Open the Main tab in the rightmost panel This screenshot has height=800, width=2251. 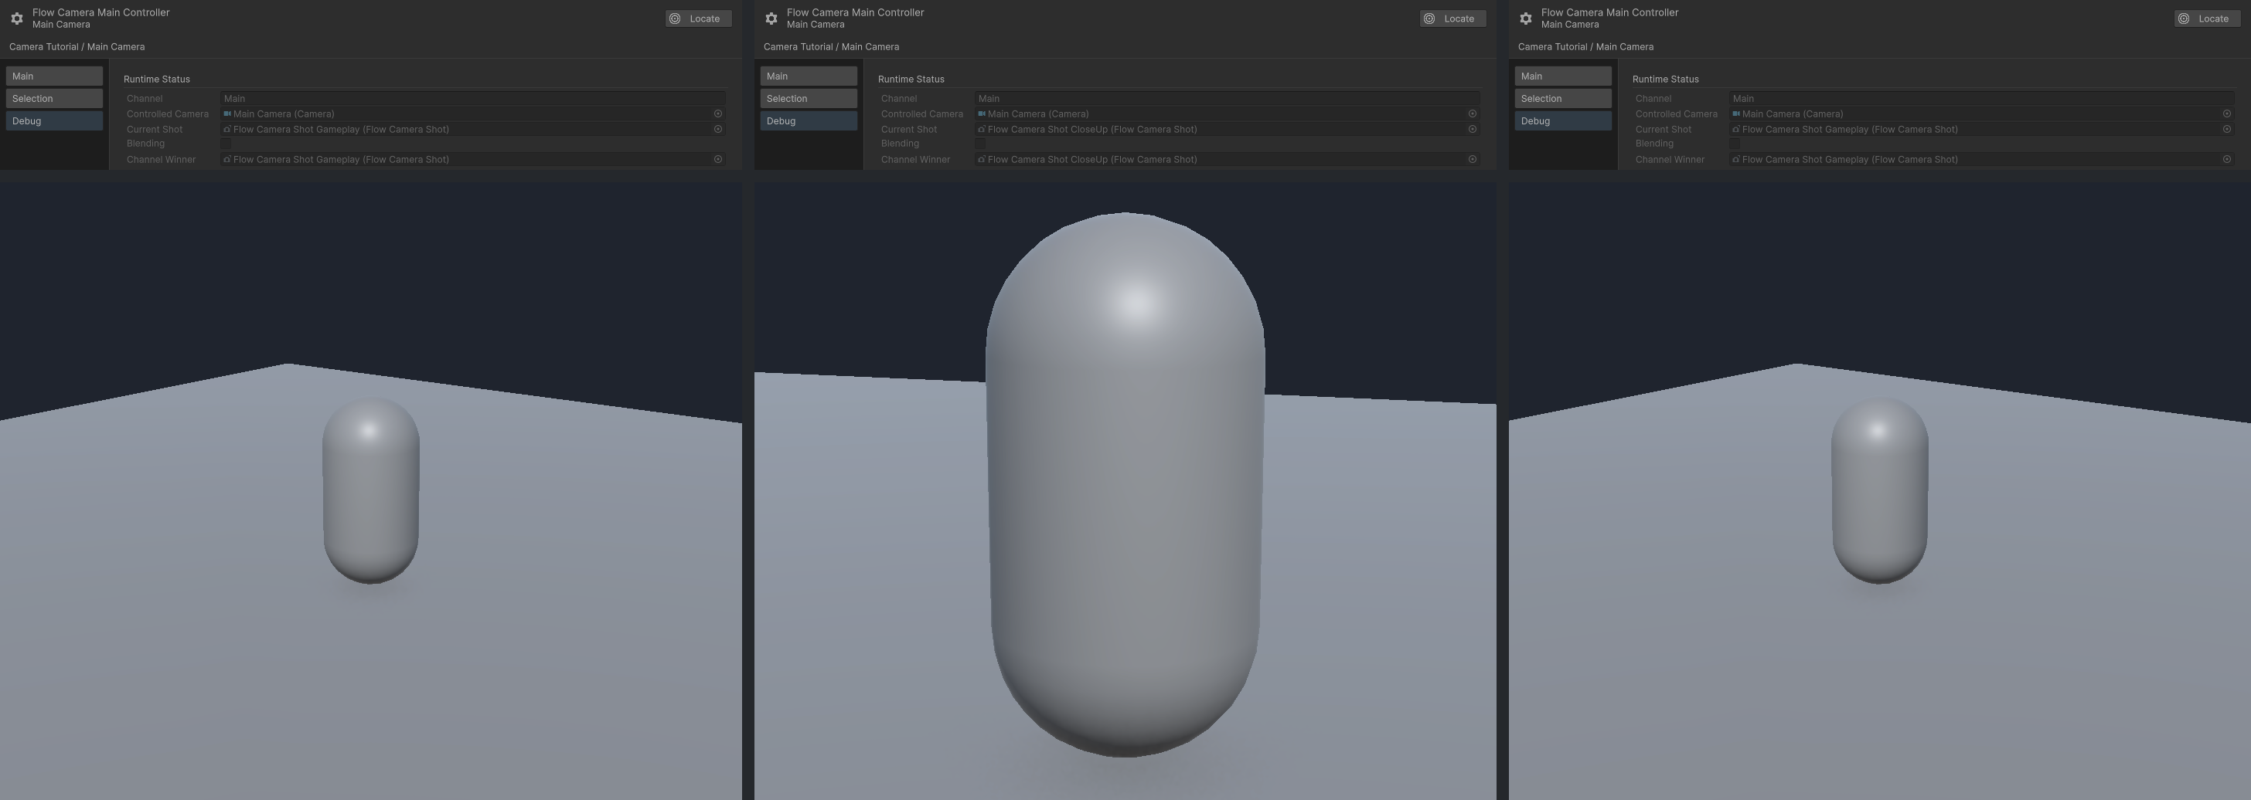1562,76
